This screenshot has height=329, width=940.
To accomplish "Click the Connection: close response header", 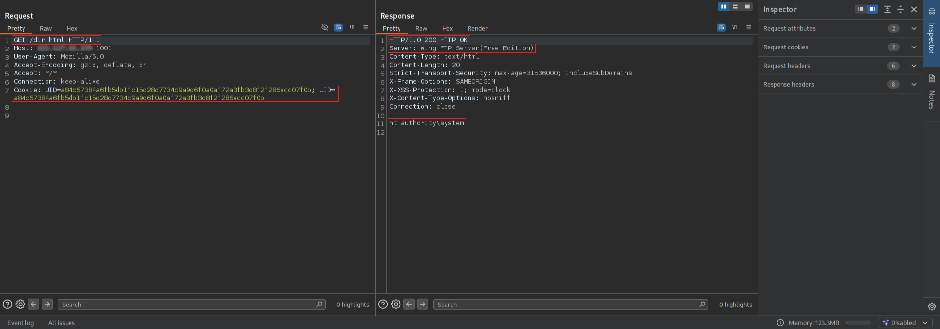I will pyautogui.click(x=423, y=106).
